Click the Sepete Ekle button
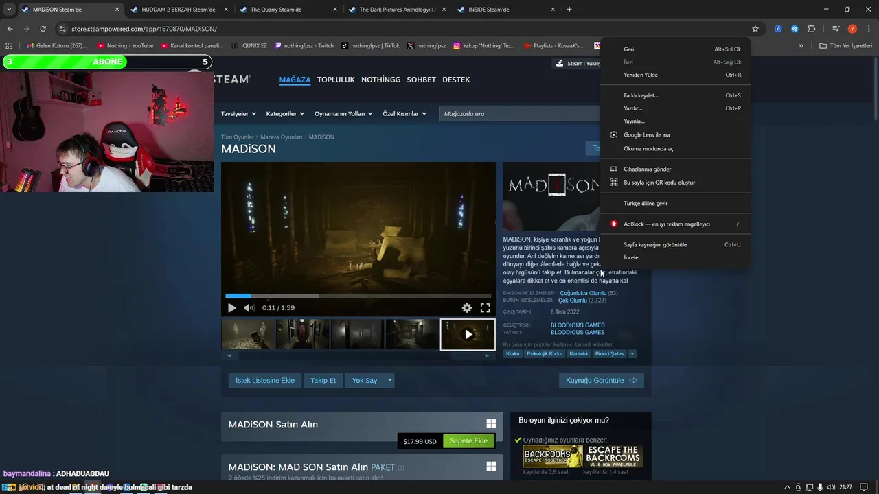879x494 pixels. coord(469,441)
